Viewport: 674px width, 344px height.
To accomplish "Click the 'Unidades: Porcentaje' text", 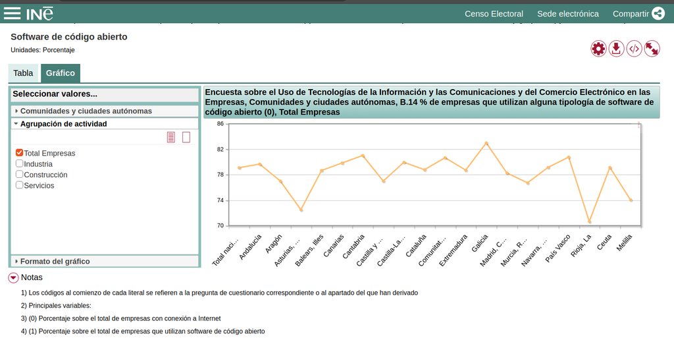I will [43, 50].
